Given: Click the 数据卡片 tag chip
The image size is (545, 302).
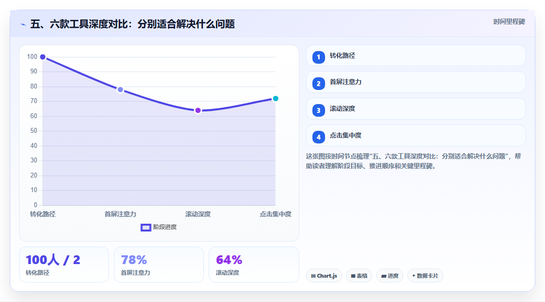Looking at the screenshot, I should click(425, 276).
